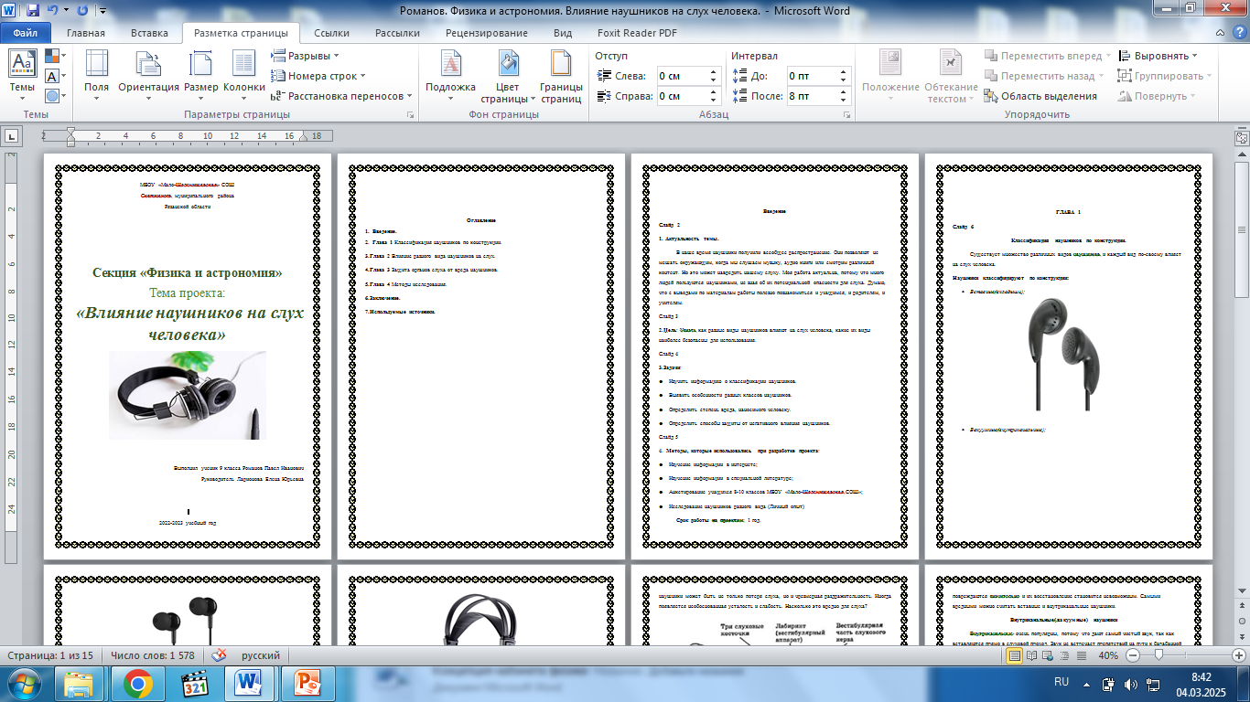This screenshot has height=702, width=1250.
Task: Click the language 'русский' in status bar
Action: 261,655
